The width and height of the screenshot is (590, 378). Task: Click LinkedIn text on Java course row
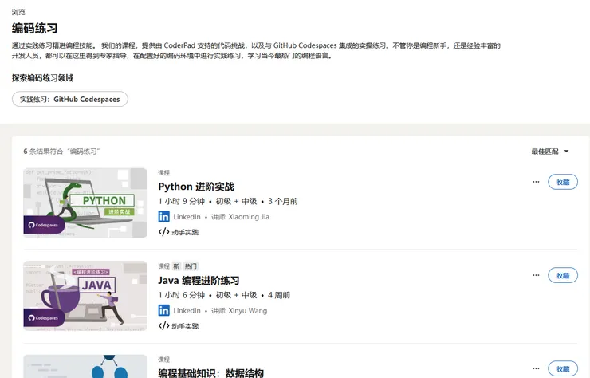click(187, 310)
